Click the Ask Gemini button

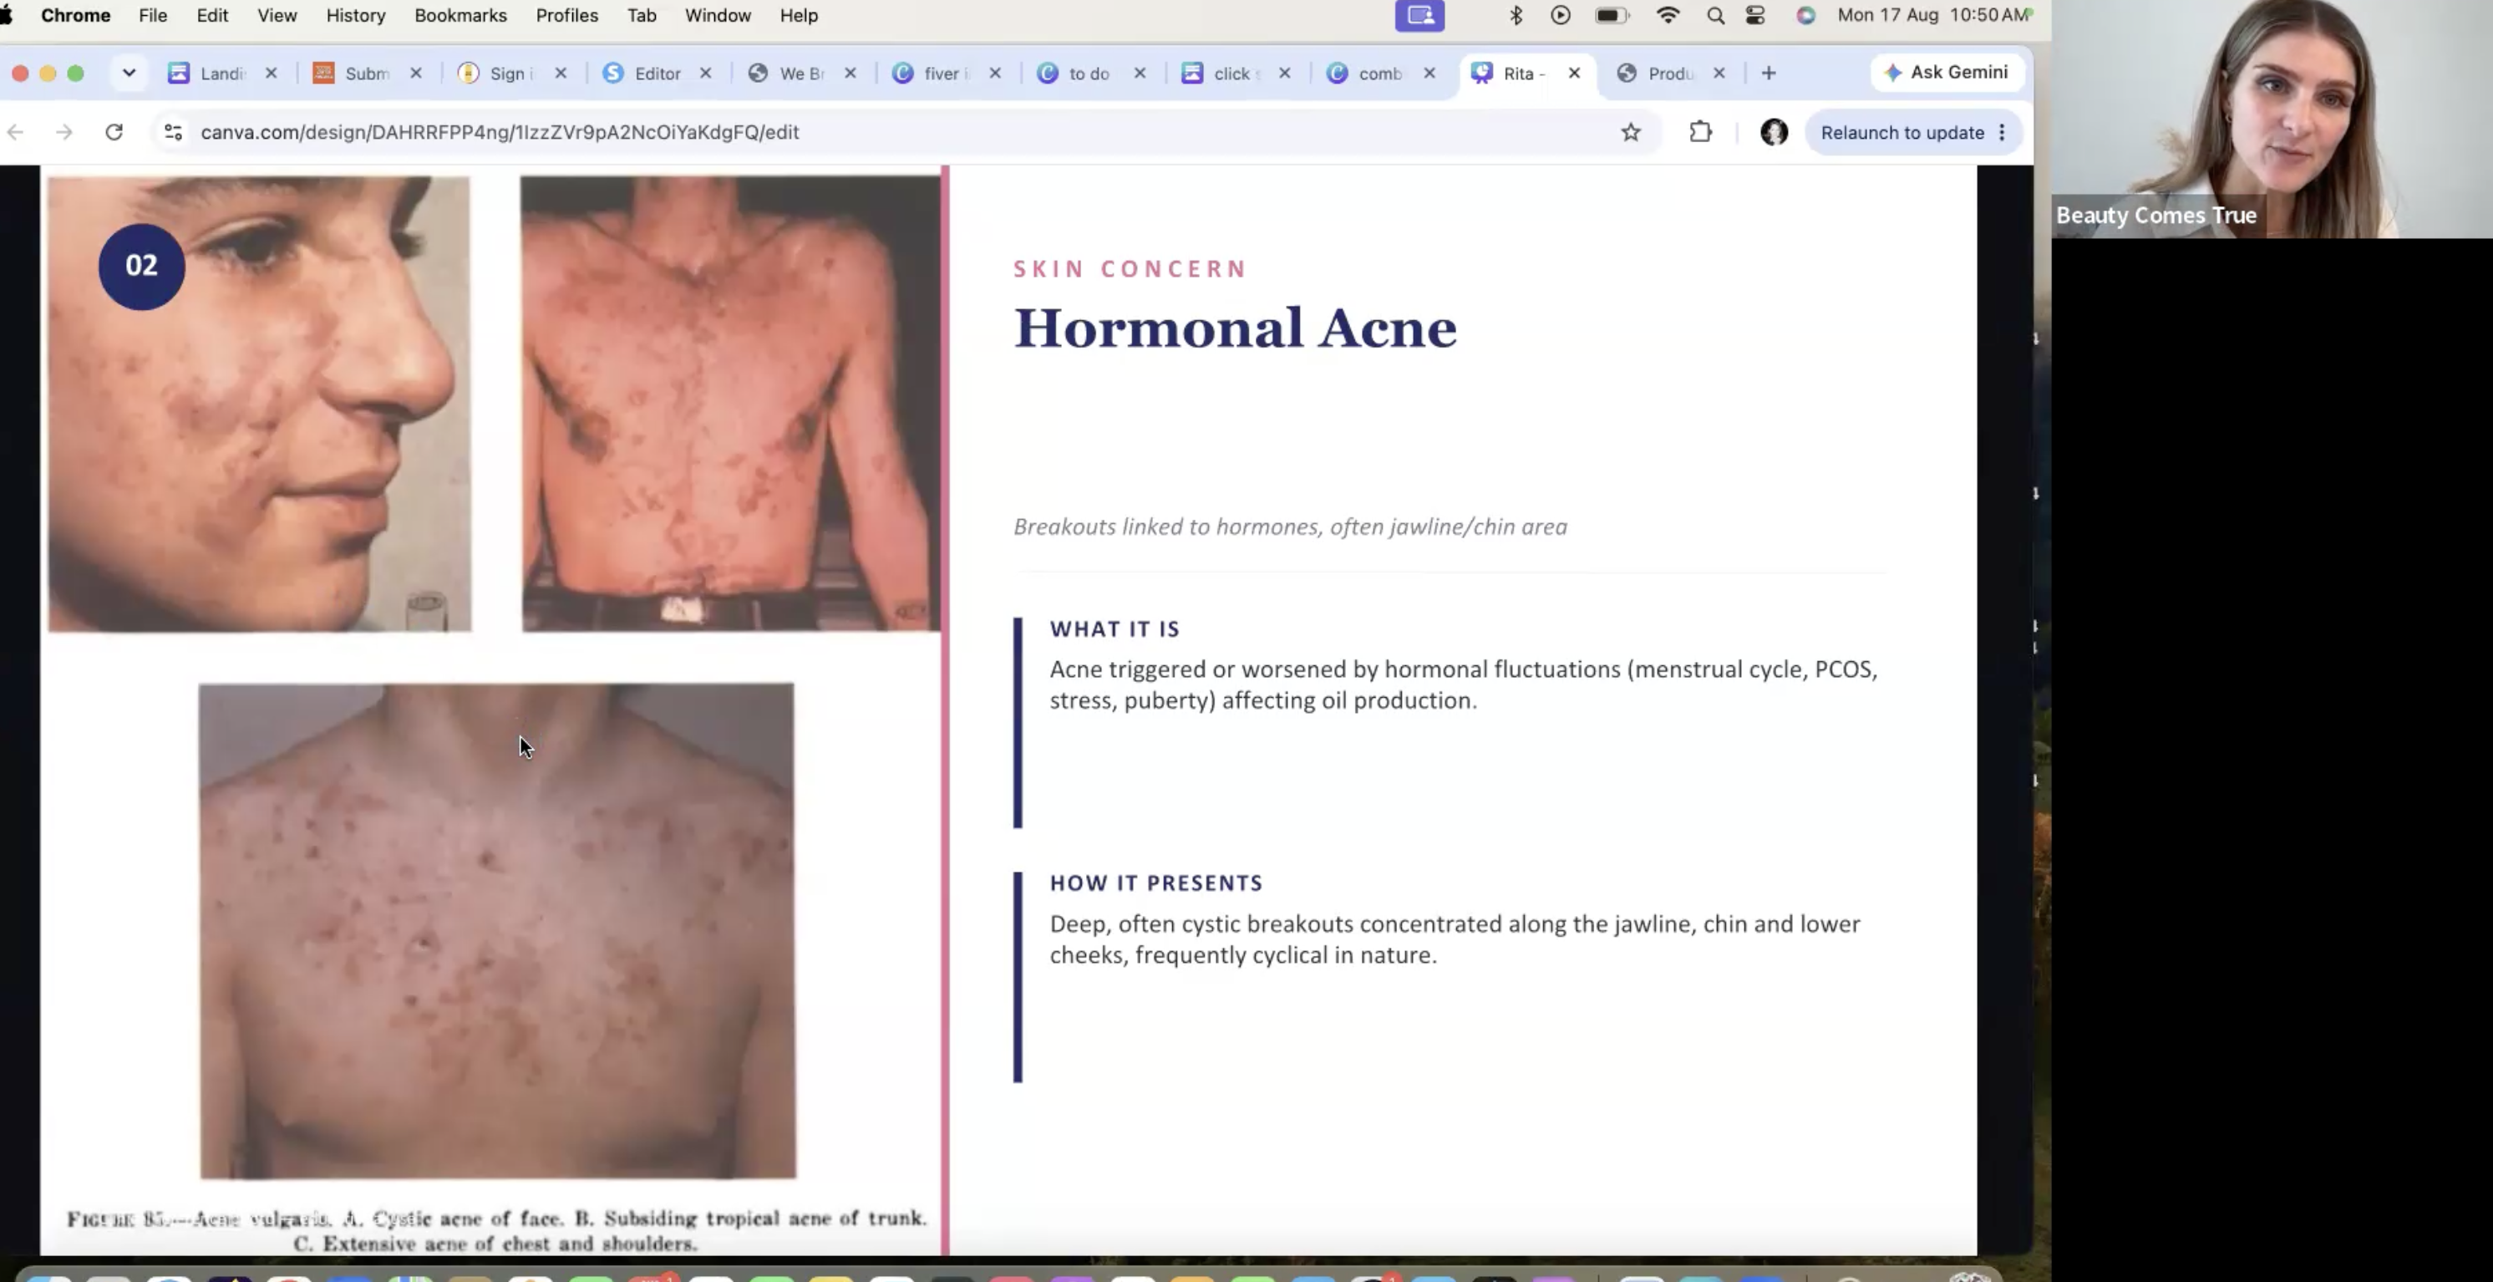[x=1947, y=73]
